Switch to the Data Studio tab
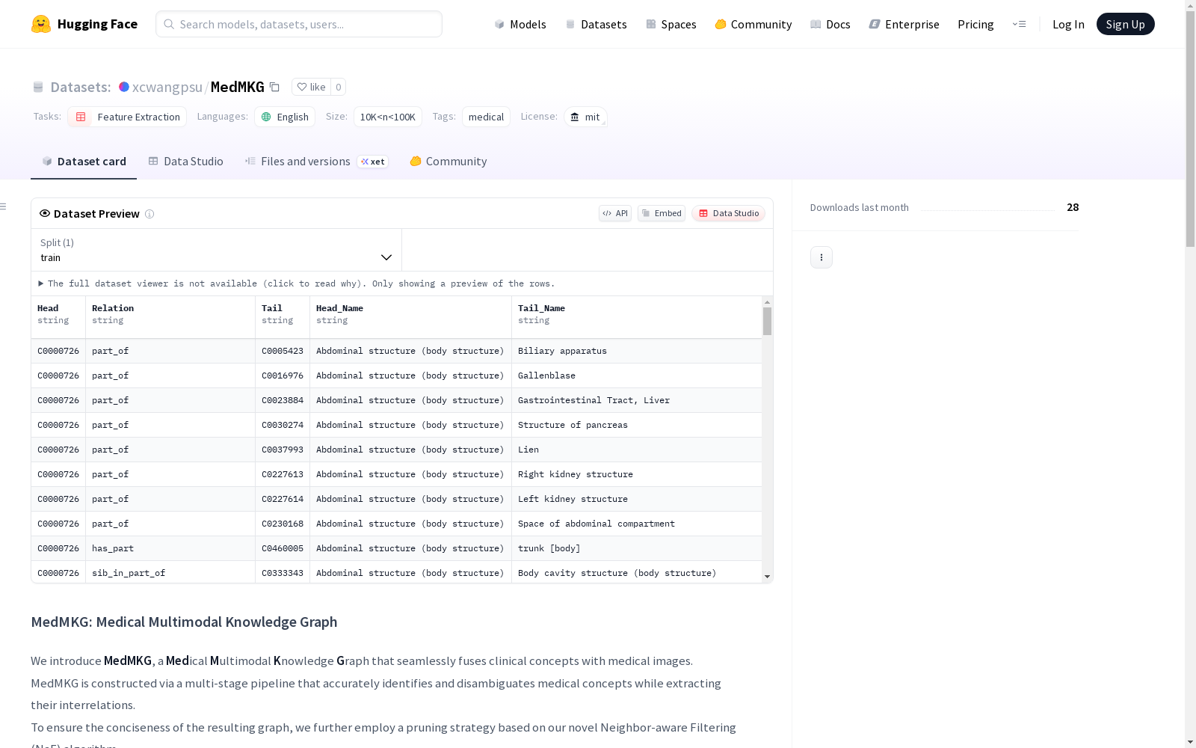This screenshot has width=1196, height=748. (x=186, y=162)
